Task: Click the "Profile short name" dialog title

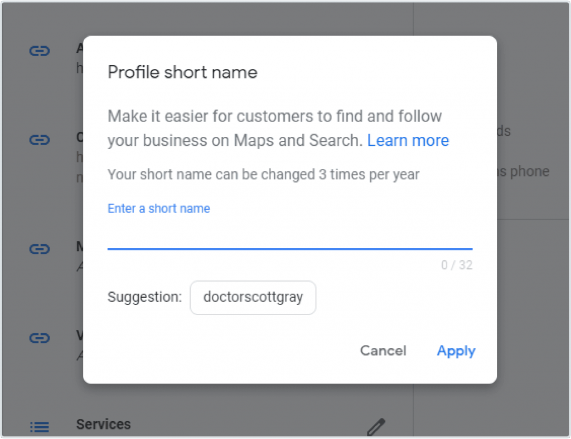Action: [x=182, y=72]
